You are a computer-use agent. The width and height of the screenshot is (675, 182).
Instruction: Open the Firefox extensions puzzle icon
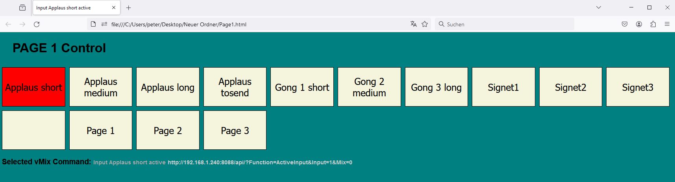point(653,24)
